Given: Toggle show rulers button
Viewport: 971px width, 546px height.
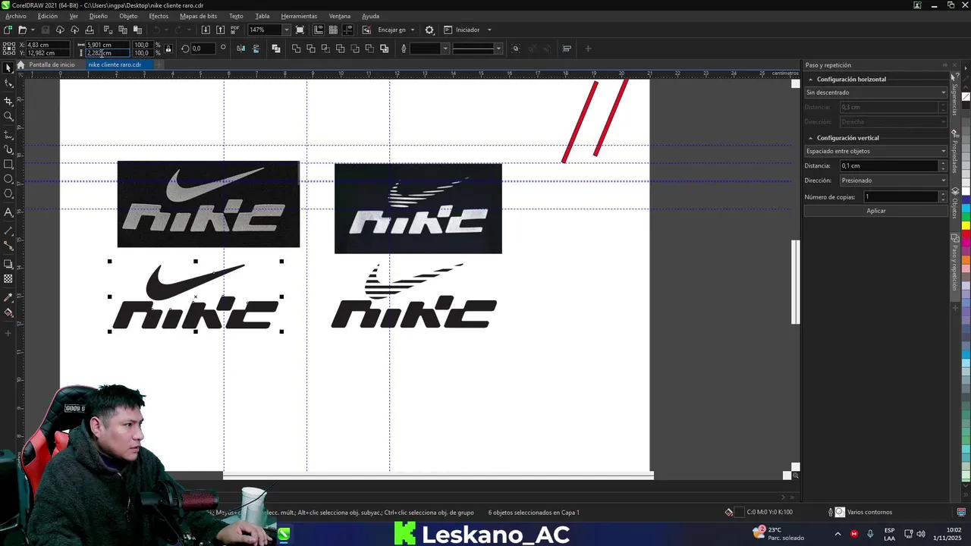Looking at the screenshot, I should 318,30.
